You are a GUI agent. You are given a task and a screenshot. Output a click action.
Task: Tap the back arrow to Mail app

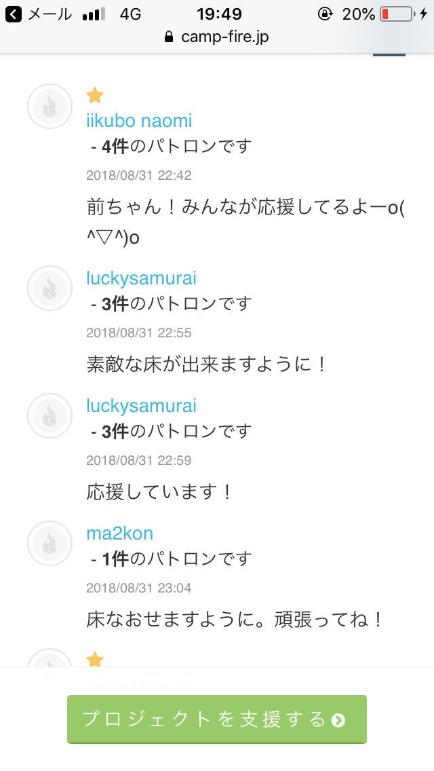13,14
